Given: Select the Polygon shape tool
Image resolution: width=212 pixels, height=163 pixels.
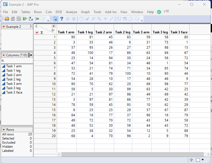Looking at the screenshot, I should click(131, 19).
